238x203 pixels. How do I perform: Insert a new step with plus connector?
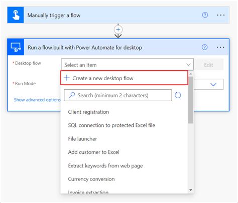coord(118,30)
